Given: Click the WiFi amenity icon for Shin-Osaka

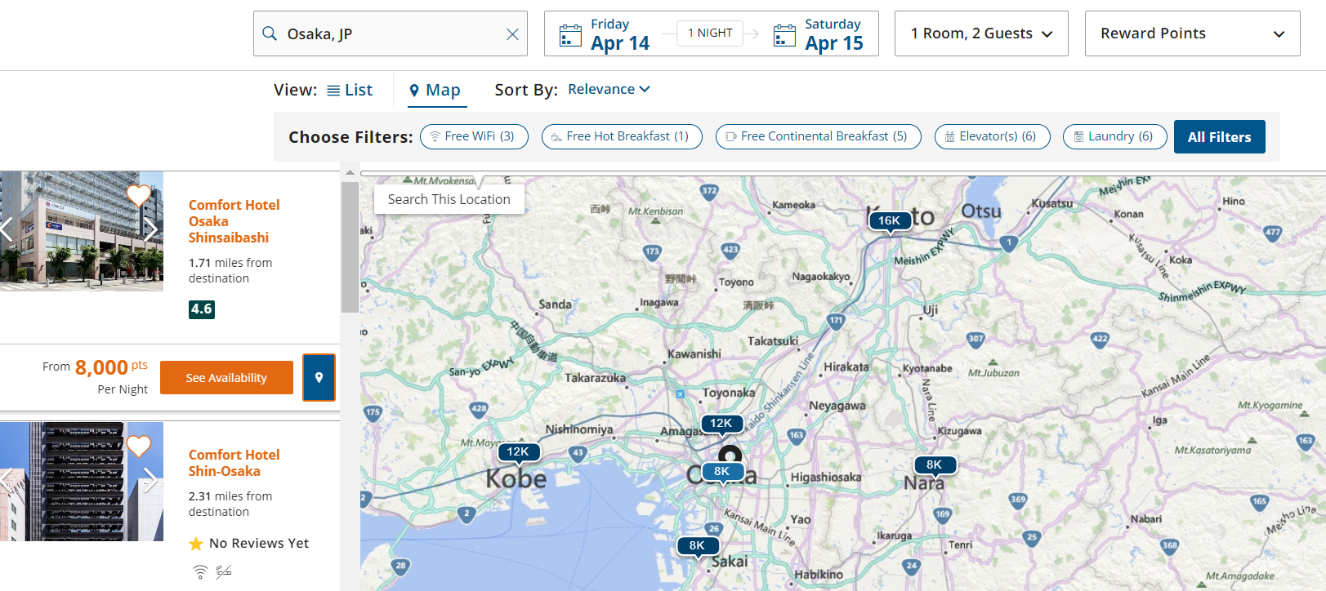Looking at the screenshot, I should coord(200,571).
